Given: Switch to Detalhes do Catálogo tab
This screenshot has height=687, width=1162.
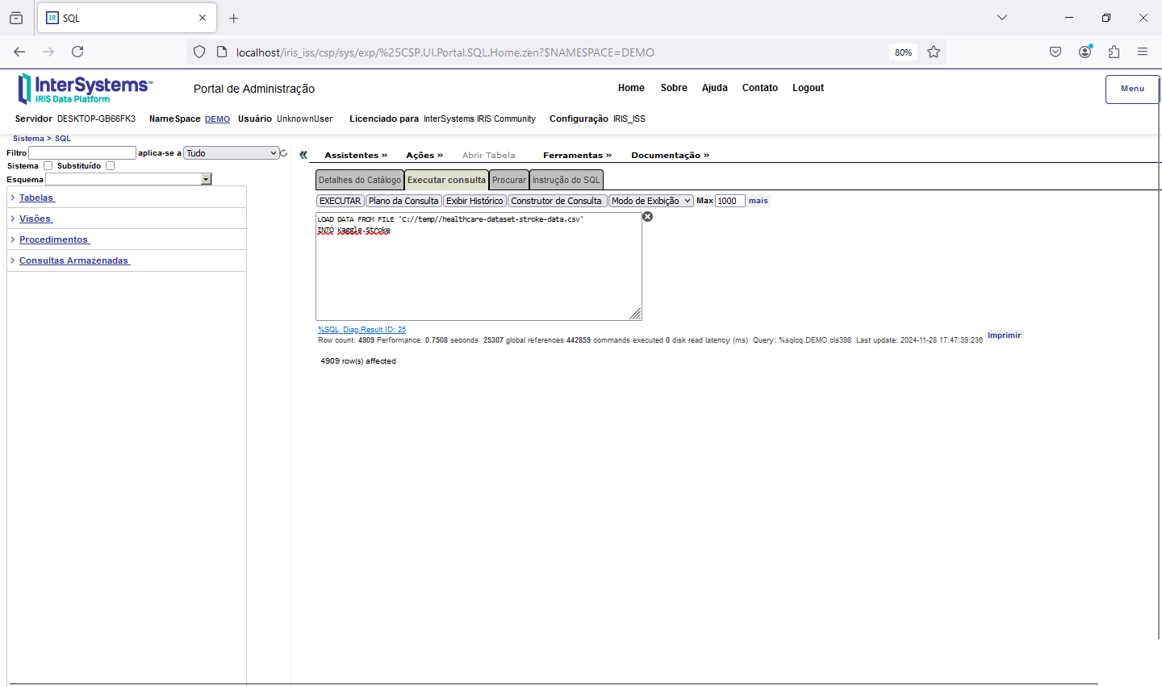Looking at the screenshot, I should 359,180.
